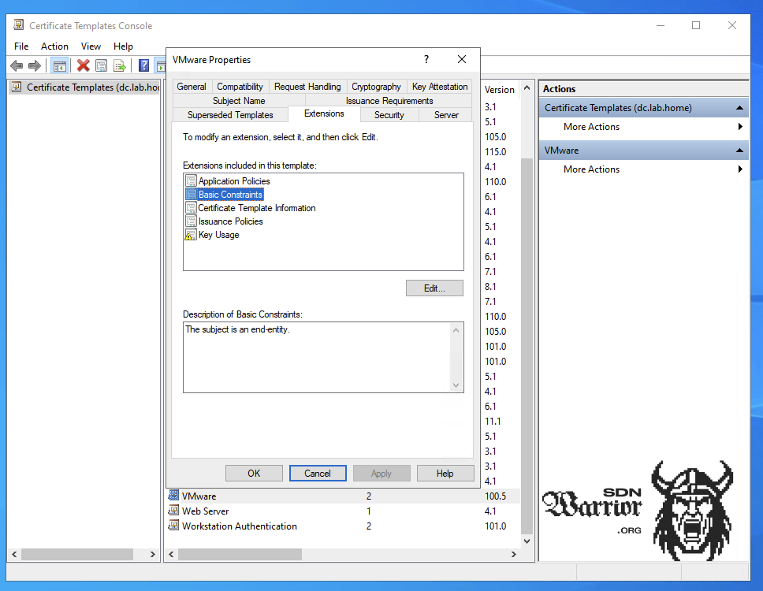The height and width of the screenshot is (591, 763).
Task: Open Properties using its toolbar icon
Action: (102, 65)
